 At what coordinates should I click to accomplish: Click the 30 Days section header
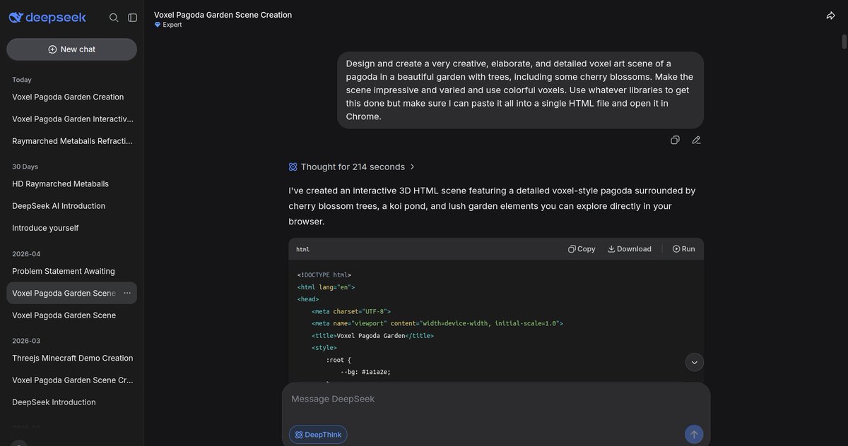coord(25,167)
